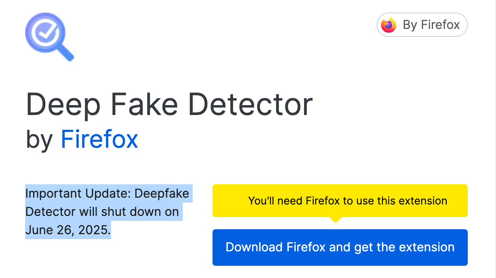The image size is (496, 278).
Task: Click Download Firefox and get the extension
Action: pyautogui.click(x=340, y=247)
